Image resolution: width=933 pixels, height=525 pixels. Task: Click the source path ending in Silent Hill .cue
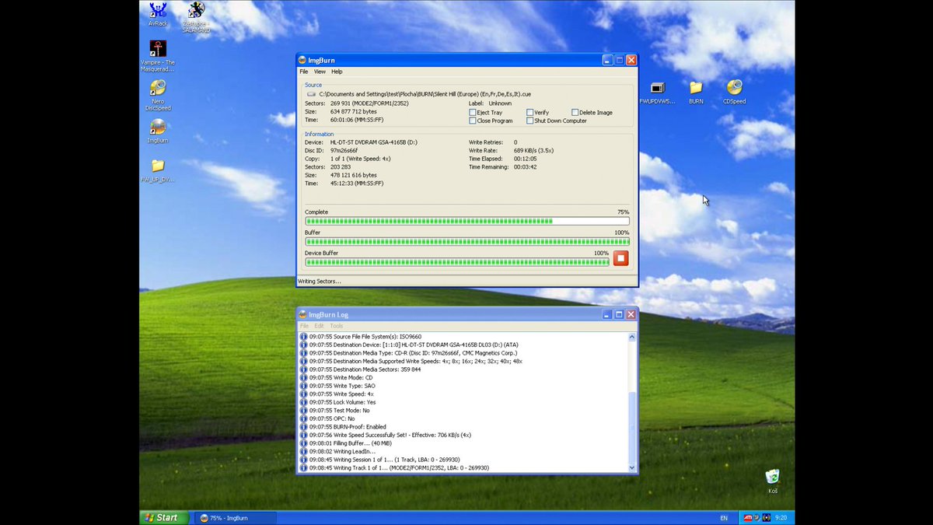coord(425,94)
